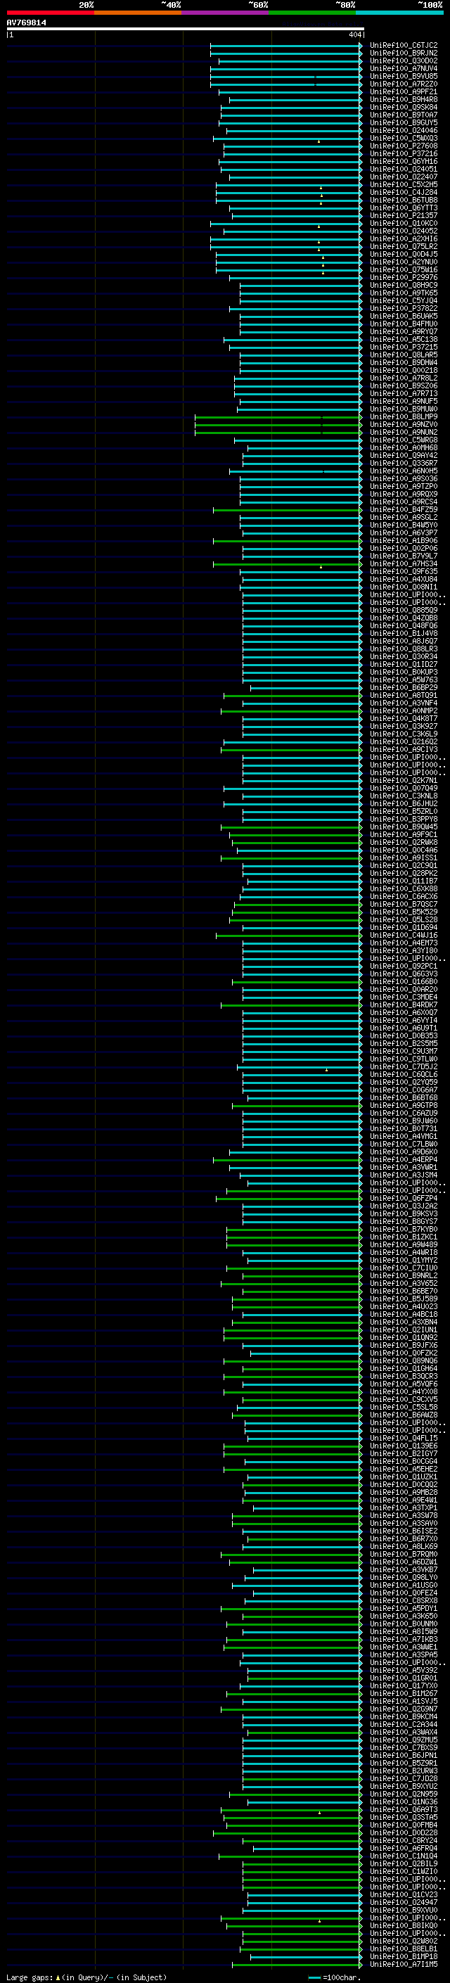Select the UniRef100_Q2BIL9 label
Image resolution: width=450 pixels, height=1983 pixels.
click(x=403, y=1863)
